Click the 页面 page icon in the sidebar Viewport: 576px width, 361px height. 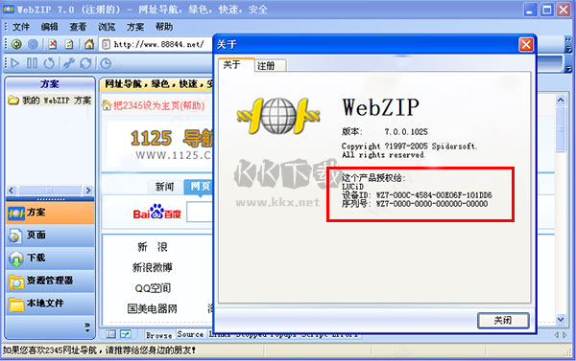pyautogui.click(x=15, y=236)
